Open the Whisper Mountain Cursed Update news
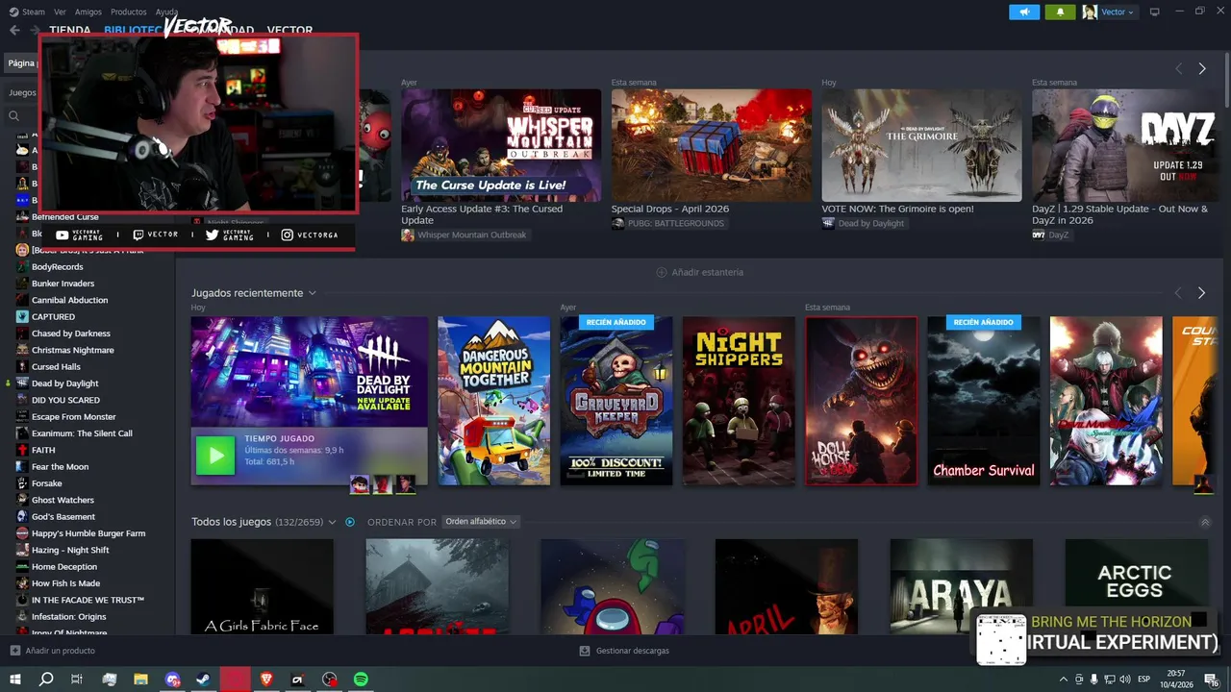Viewport: 1231px width, 692px height. [501, 145]
